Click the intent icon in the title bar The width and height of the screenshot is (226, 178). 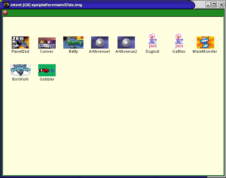6,5
